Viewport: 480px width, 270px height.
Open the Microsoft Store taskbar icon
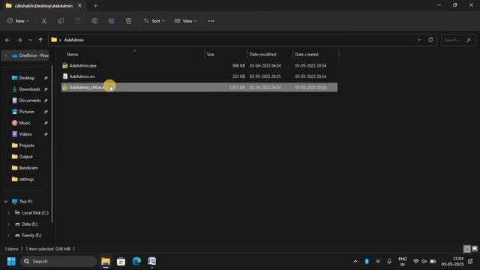pos(121,262)
